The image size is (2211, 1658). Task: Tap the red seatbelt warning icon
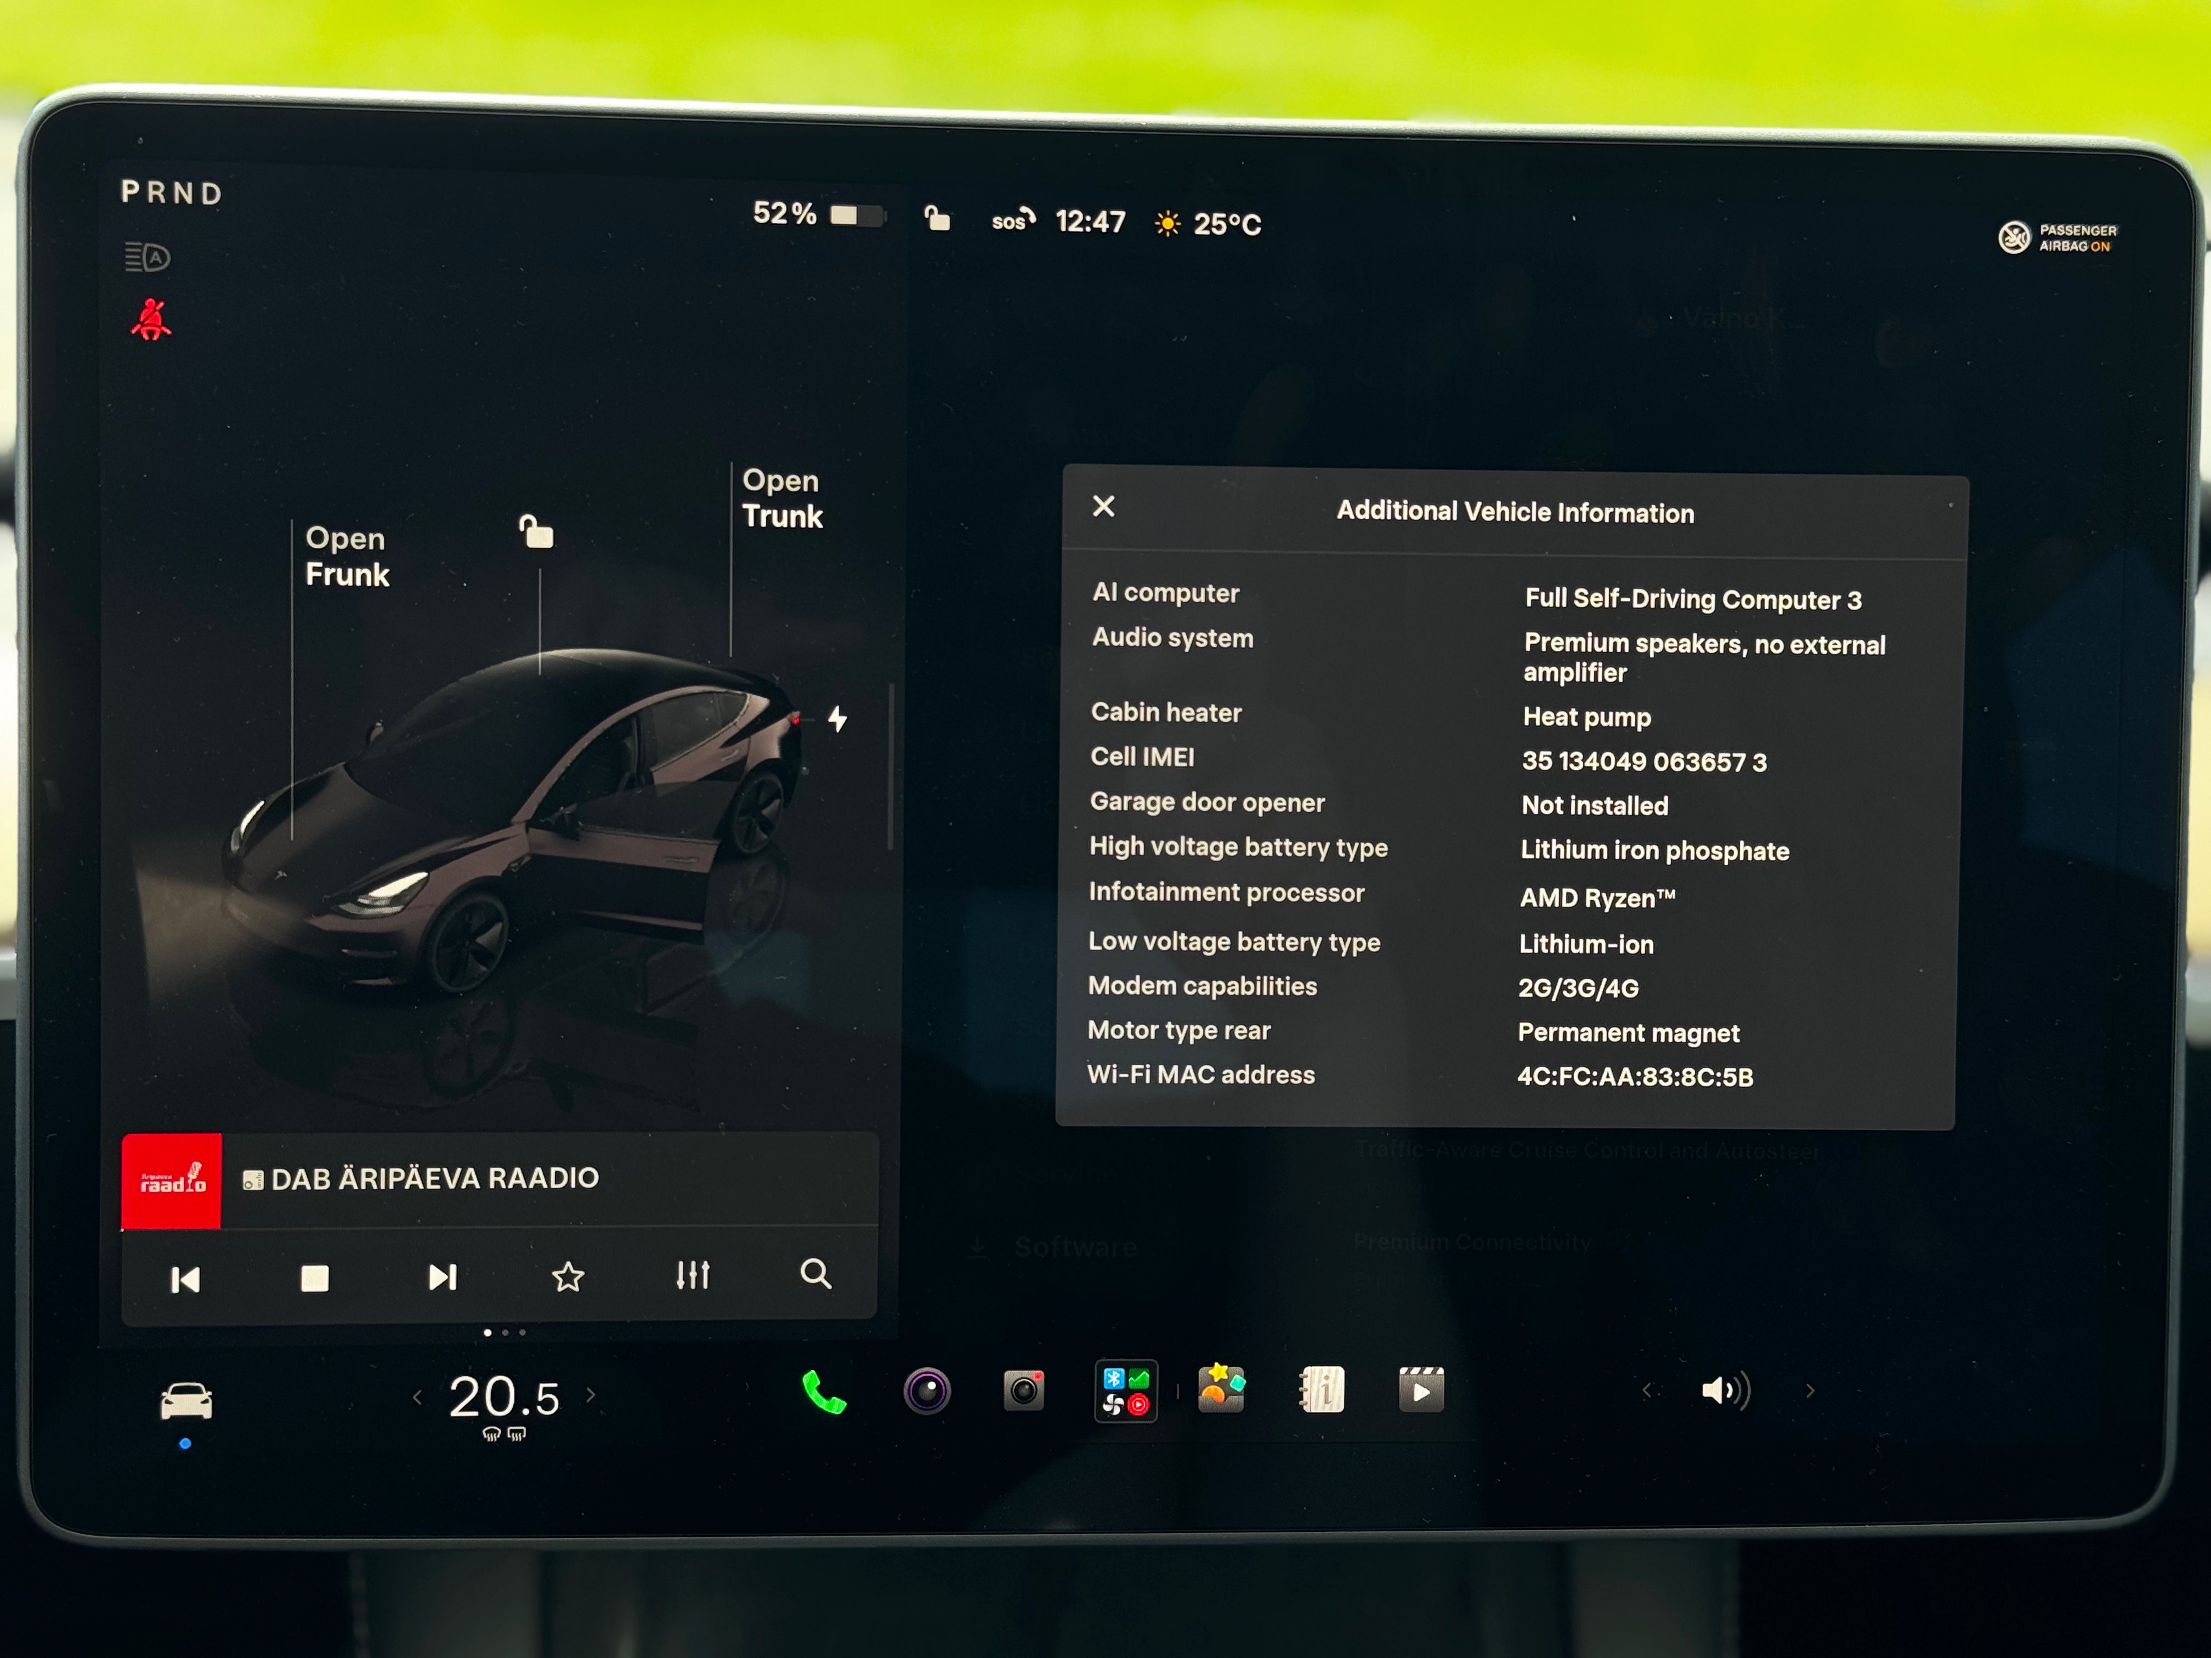[x=151, y=320]
